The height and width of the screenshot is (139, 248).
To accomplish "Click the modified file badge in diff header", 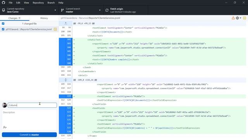I will point(245,18).
